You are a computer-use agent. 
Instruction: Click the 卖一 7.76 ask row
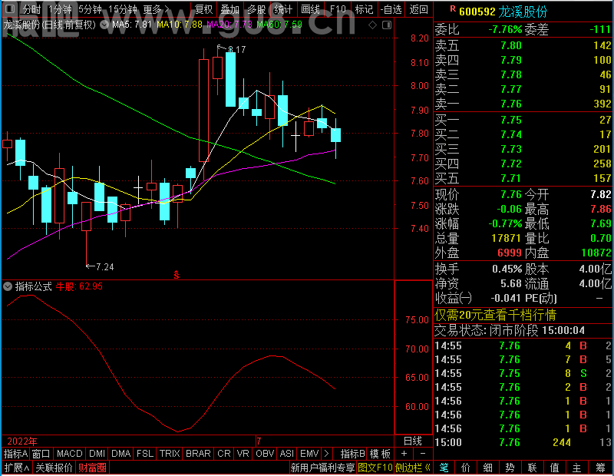click(x=523, y=104)
